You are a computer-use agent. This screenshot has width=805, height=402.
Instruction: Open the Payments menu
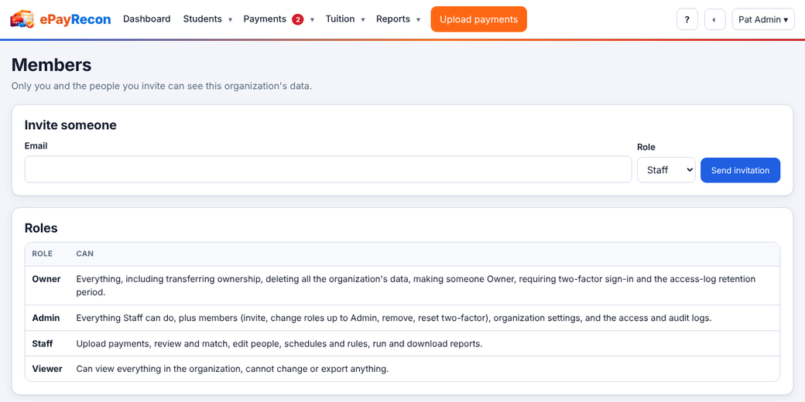click(279, 19)
